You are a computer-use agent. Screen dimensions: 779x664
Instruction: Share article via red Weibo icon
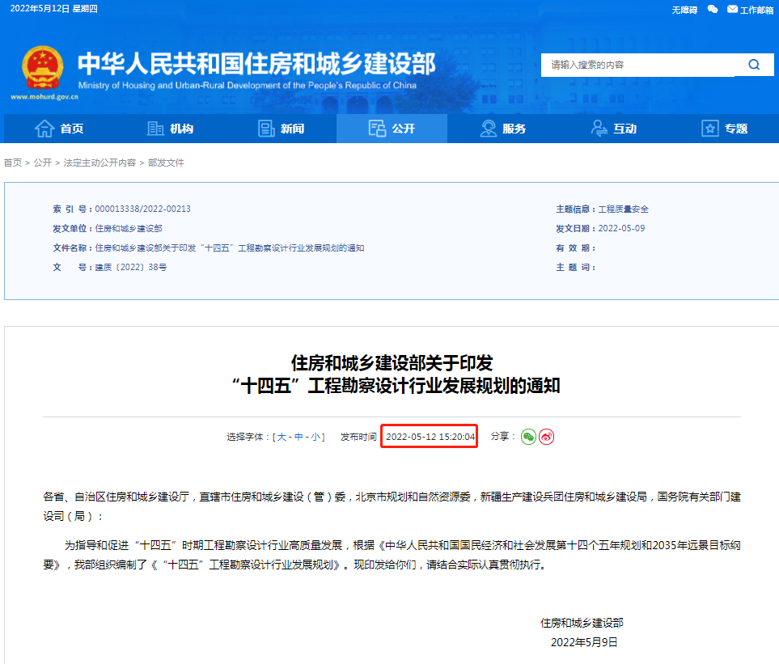546,437
